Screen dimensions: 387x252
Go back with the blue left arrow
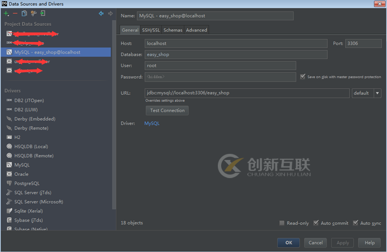[x=101, y=14]
